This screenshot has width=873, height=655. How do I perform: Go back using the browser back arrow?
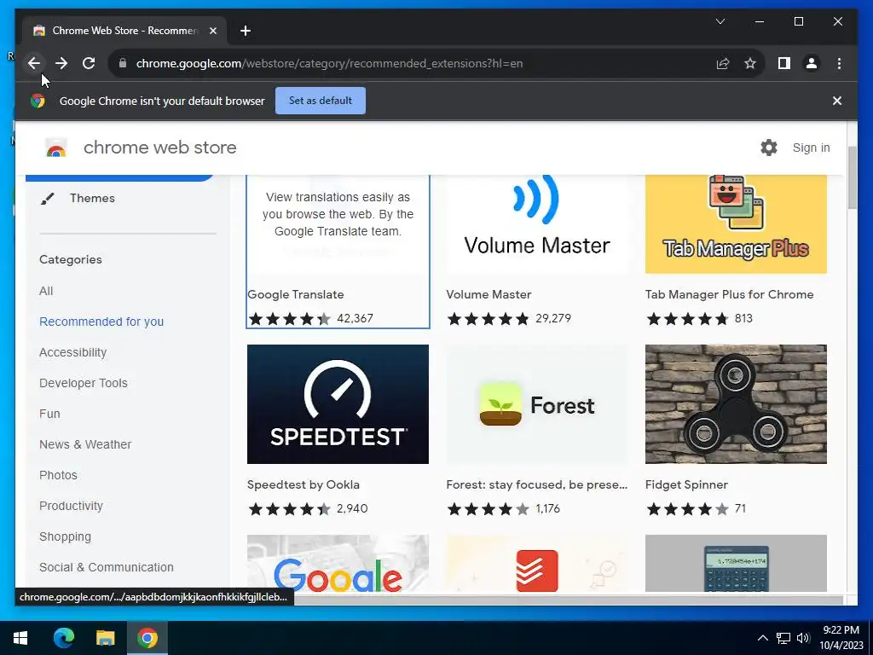(x=34, y=63)
